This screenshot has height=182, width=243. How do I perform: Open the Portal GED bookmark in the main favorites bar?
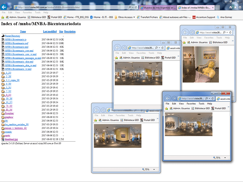[54, 17]
